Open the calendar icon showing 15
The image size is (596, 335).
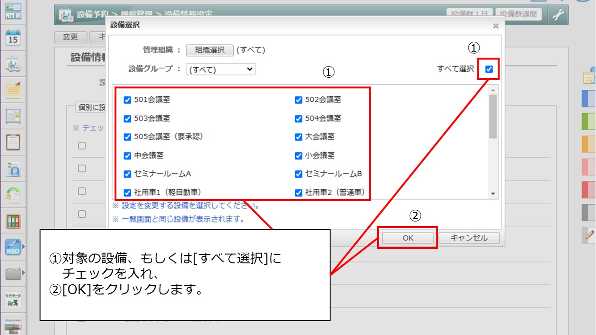tap(13, 38)
